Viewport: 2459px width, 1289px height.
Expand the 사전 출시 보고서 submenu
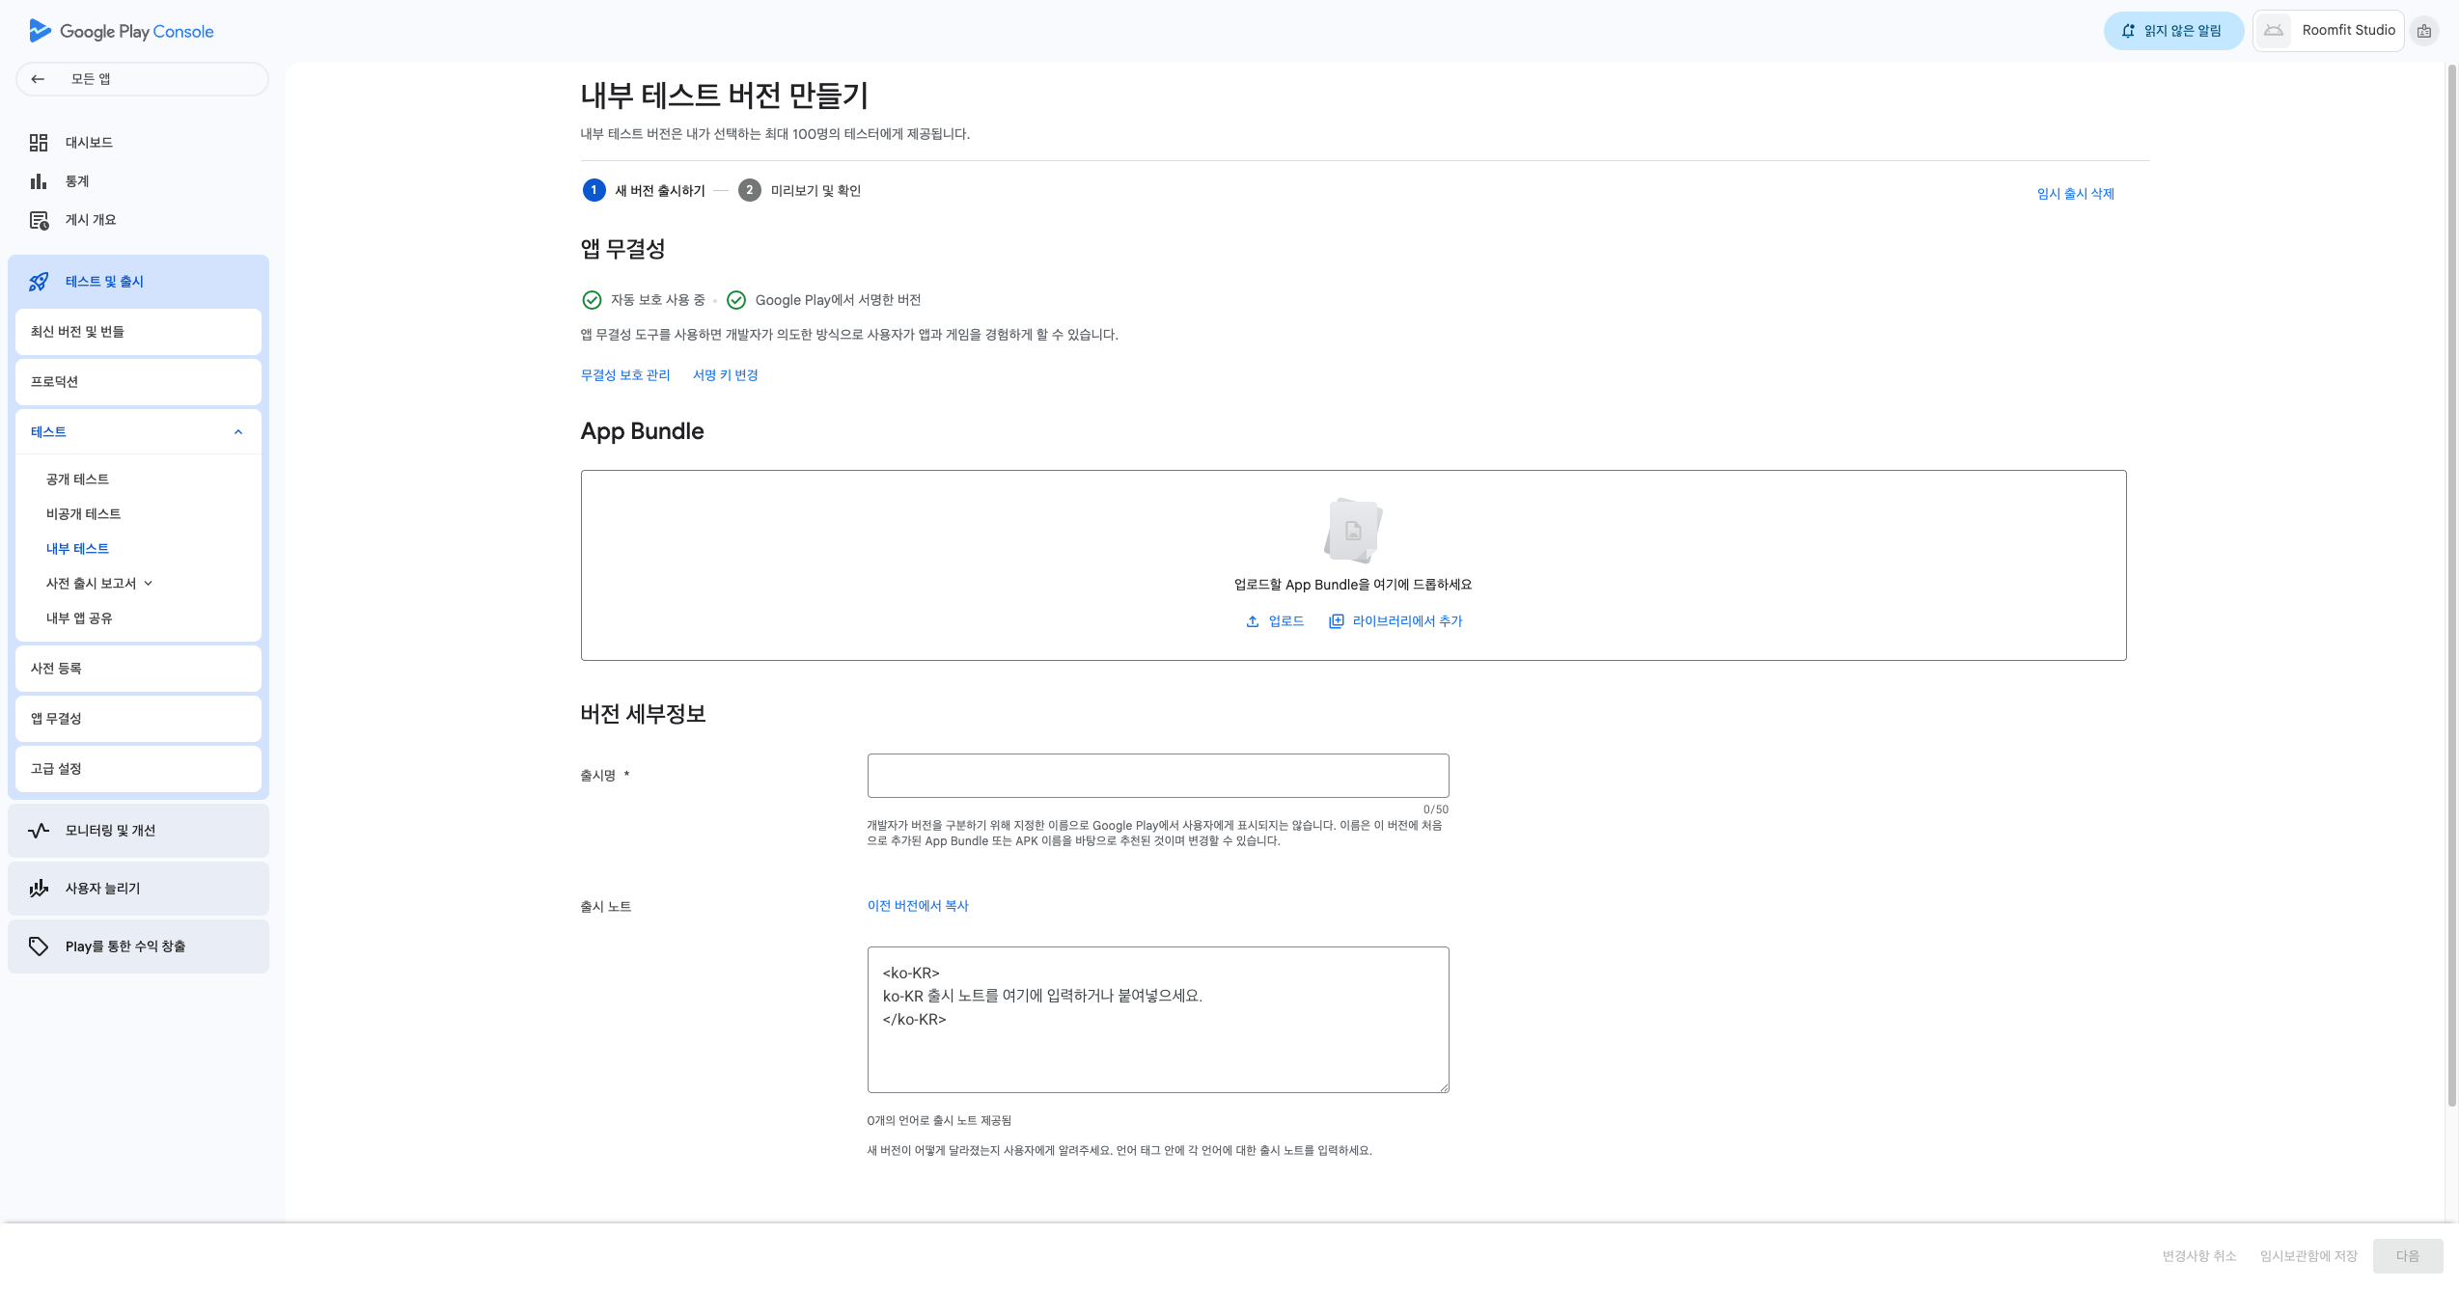coord(149,584)
